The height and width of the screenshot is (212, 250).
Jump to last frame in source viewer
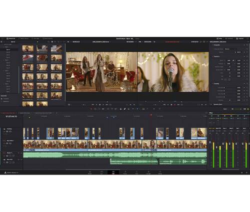click(107, 105)
